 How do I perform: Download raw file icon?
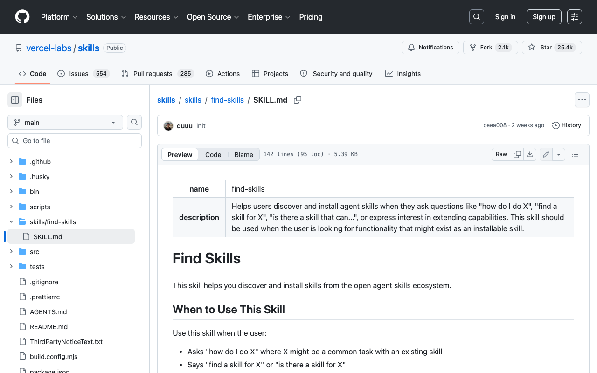click(x=530, y=154)
